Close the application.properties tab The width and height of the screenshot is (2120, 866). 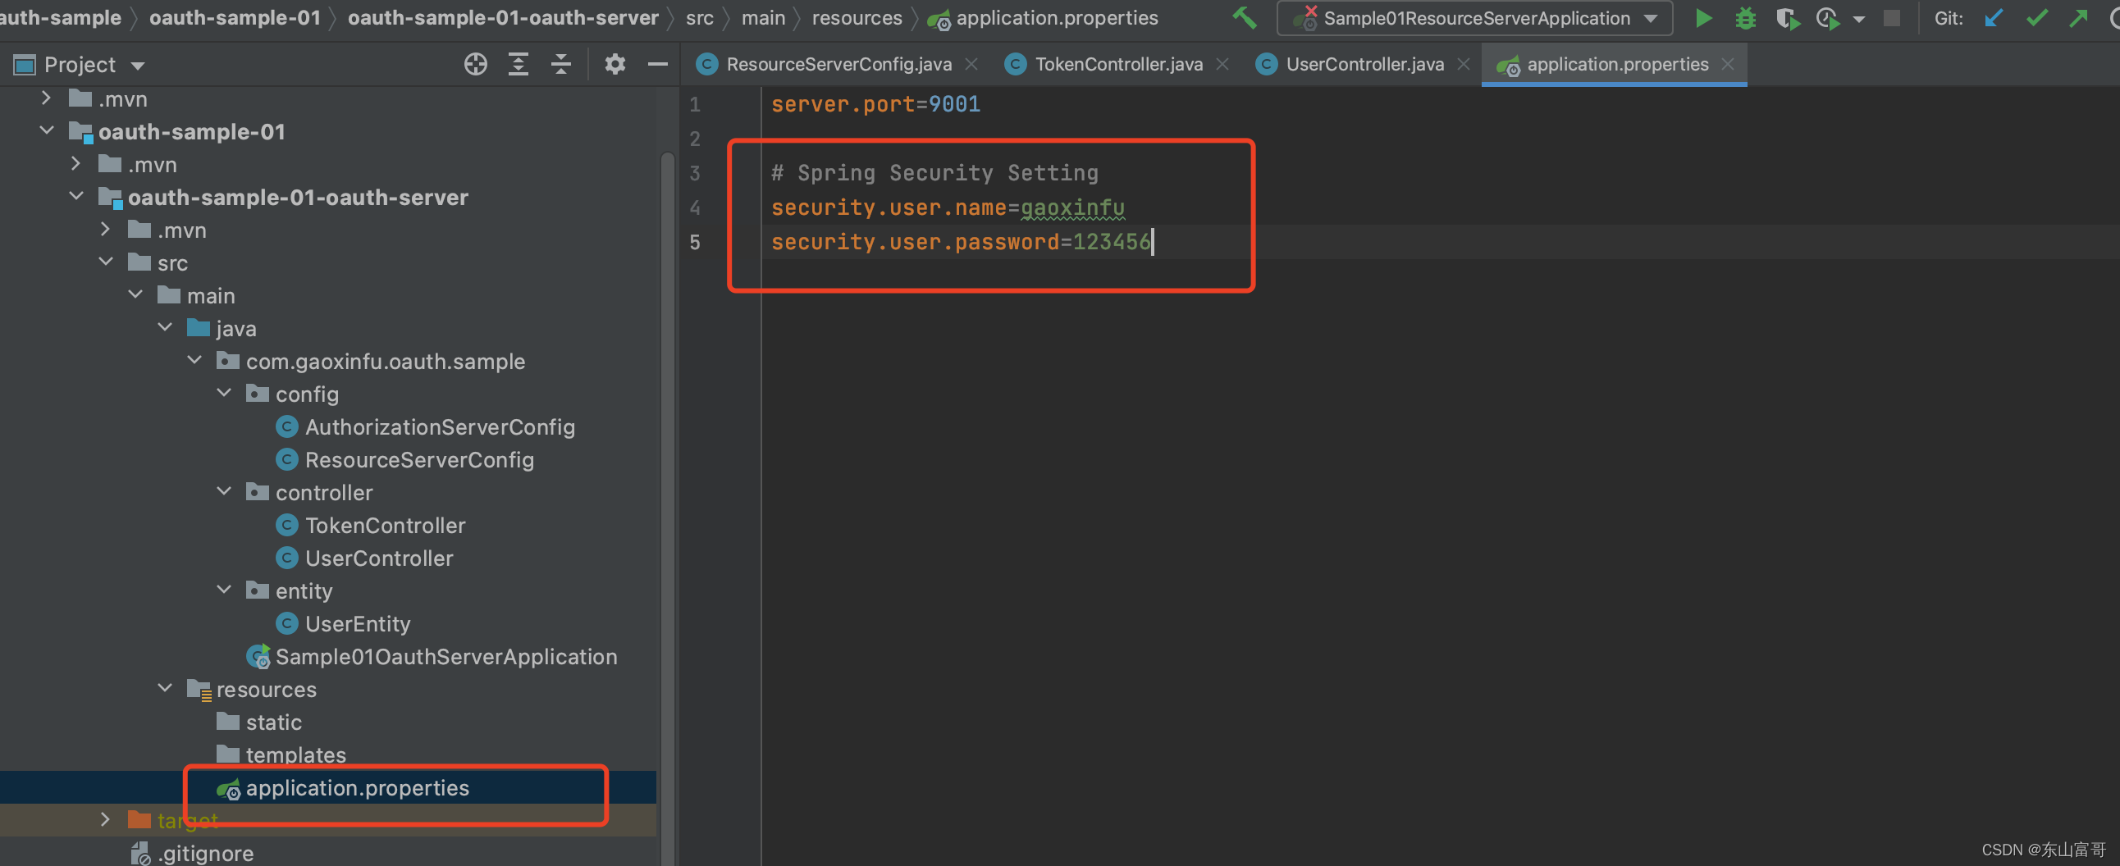pos(1728,64)
